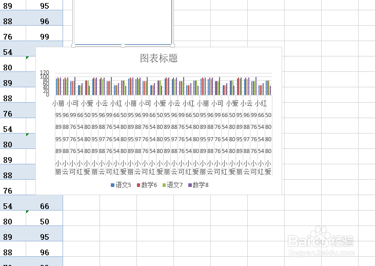Select cell 54 left of 66

[13, 203]
